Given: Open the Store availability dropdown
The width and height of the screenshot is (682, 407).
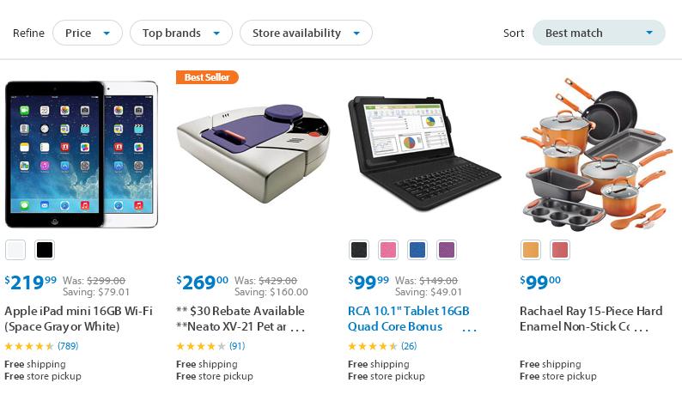Looking at the screenshot, I should 306,33.
